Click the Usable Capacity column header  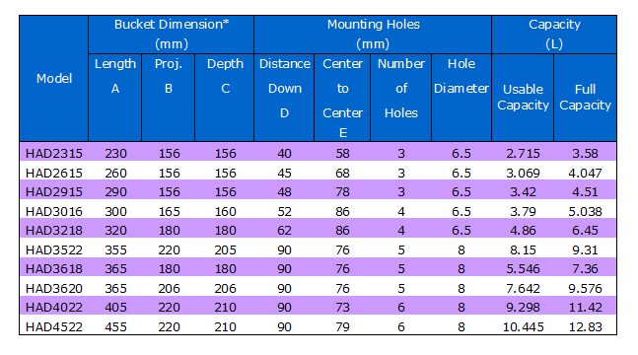(523, 98)
